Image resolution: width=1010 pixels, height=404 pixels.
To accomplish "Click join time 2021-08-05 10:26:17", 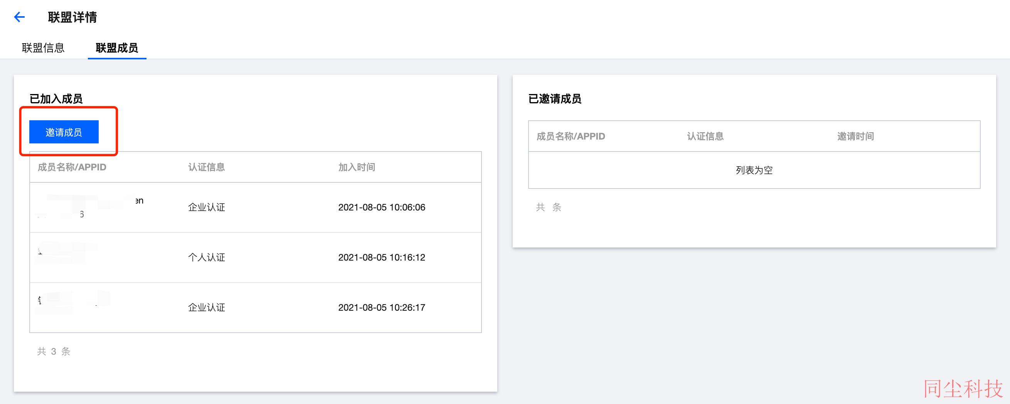I will pos(382,308).
